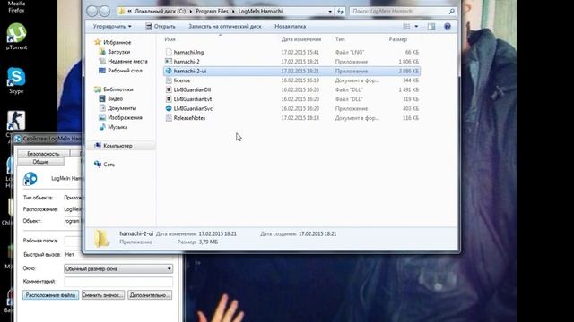
Task: Sort files by Дата изменения column
Action: 301,39
